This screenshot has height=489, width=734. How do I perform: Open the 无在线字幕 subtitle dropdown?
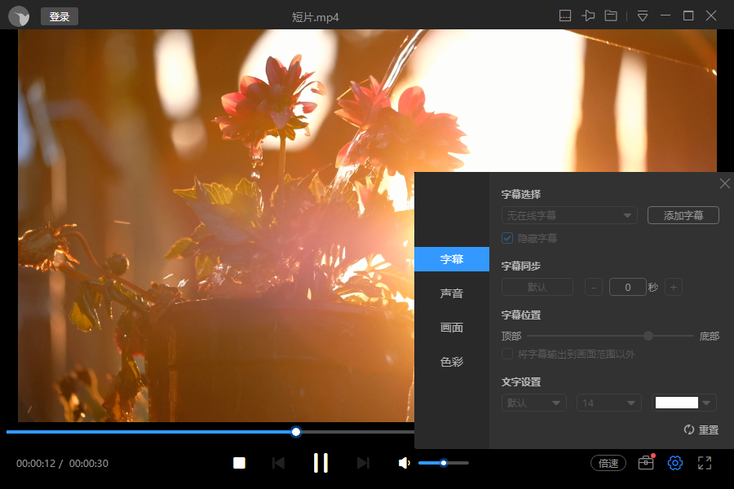[568, 215]
